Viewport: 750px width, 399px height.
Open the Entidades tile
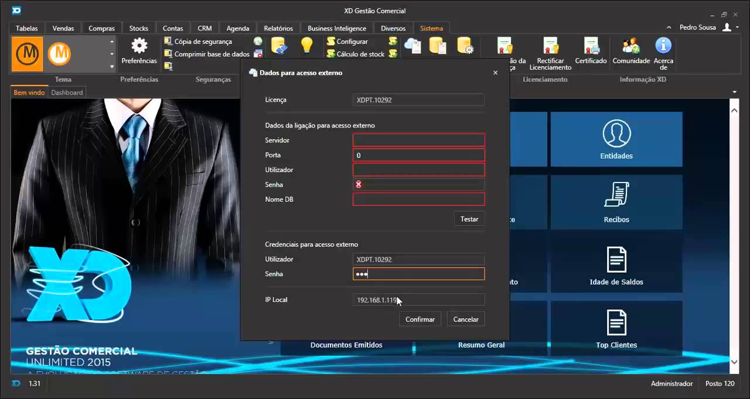tap(616, 139)
